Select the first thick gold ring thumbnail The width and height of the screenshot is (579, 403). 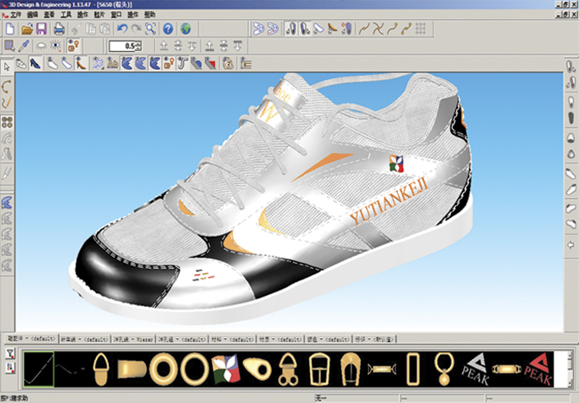[164, 369]
